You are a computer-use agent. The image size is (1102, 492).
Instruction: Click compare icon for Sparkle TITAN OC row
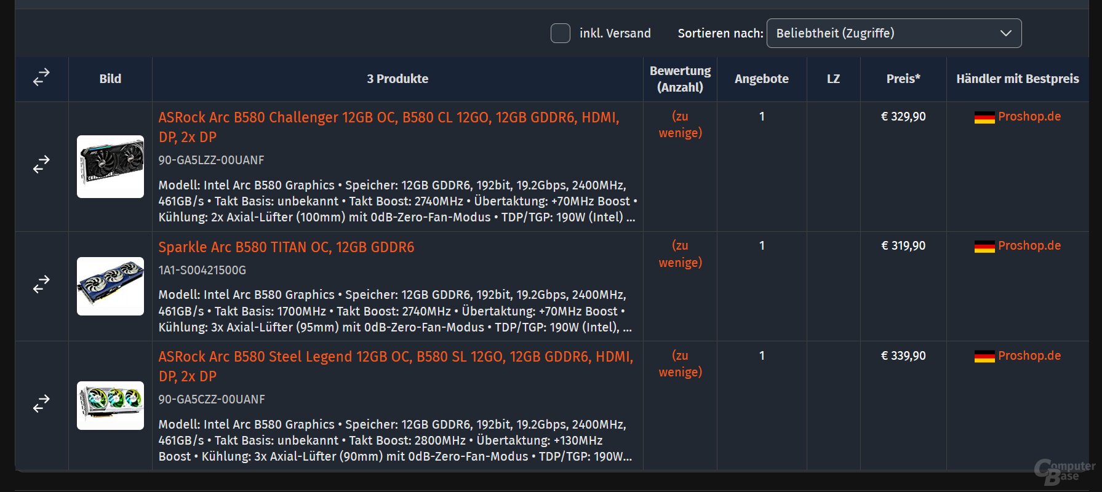[41, 284]
